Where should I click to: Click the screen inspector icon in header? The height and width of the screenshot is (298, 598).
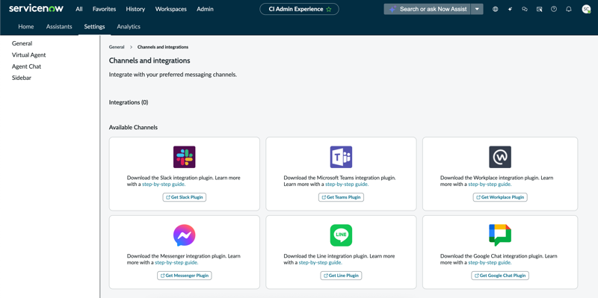click(539, 9)
